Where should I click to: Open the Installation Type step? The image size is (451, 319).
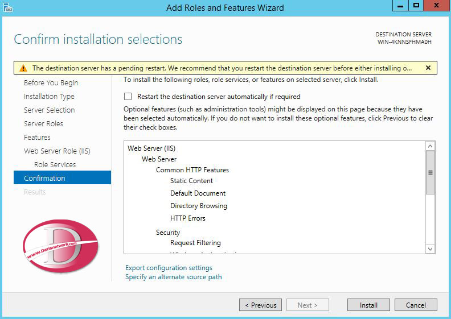[49, 97]
